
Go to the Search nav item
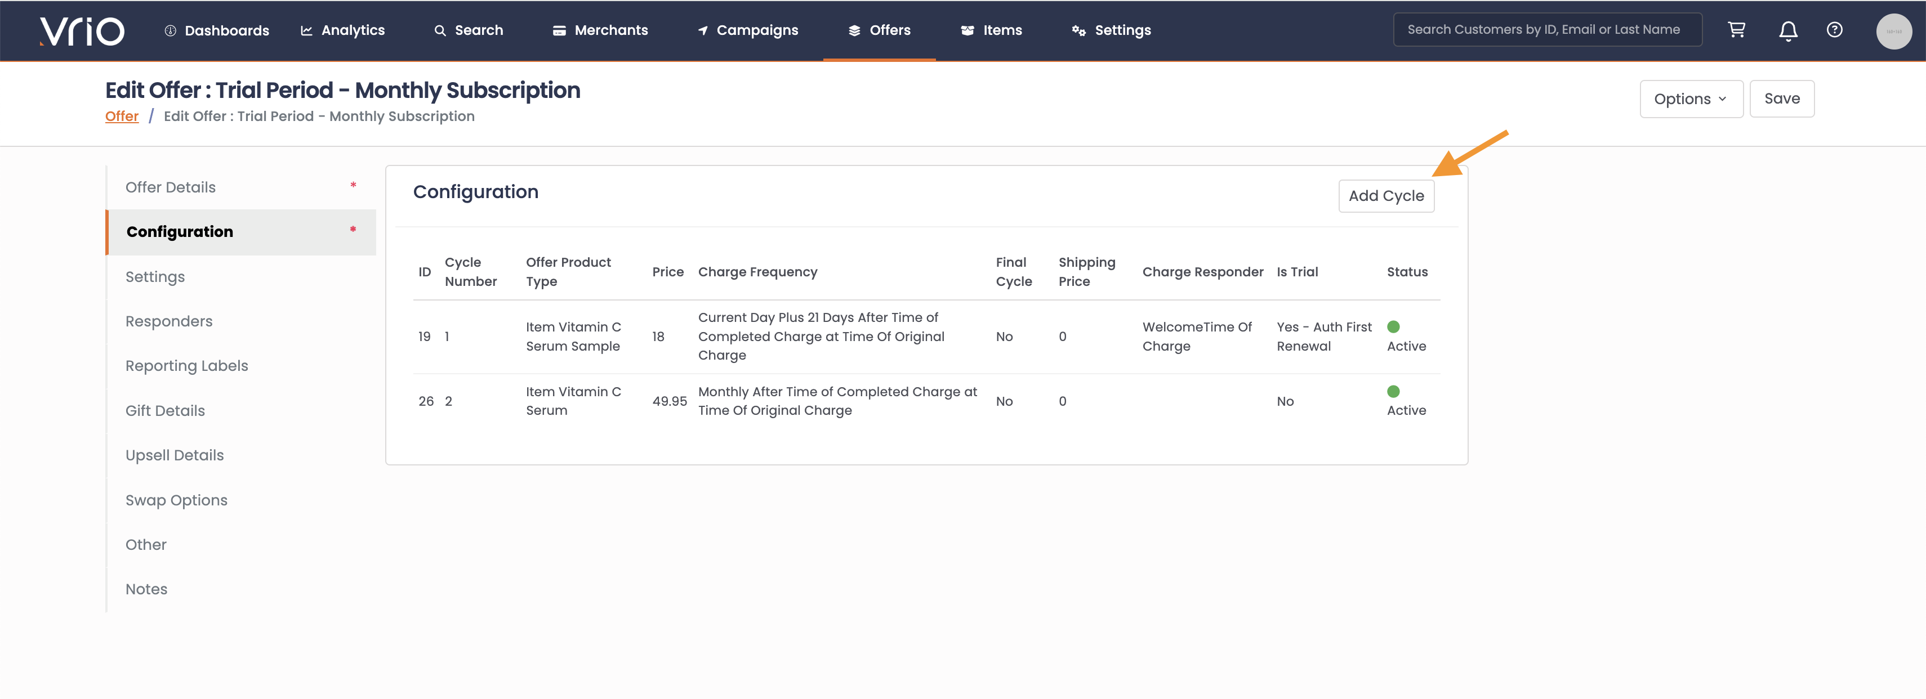(469, 30)
